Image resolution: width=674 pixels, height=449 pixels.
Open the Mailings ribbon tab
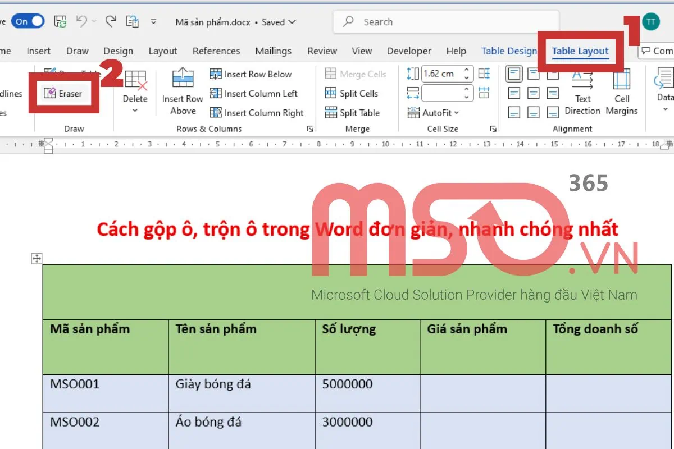(x=273, y=51)
